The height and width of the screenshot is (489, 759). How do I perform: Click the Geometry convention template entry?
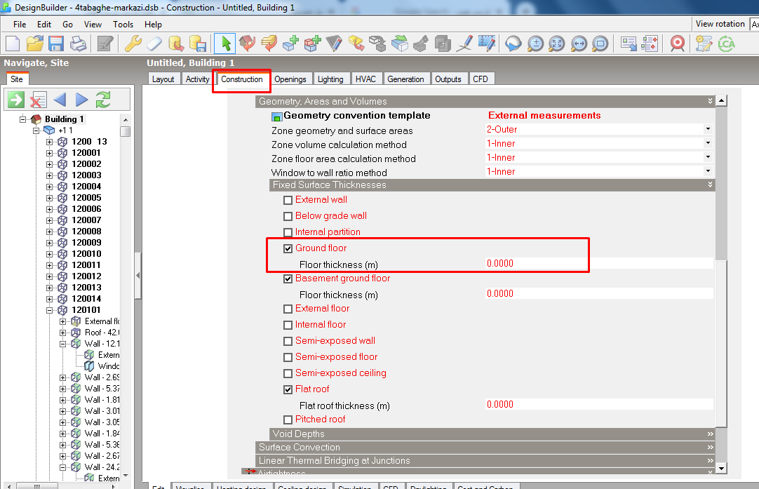point(357,115)
